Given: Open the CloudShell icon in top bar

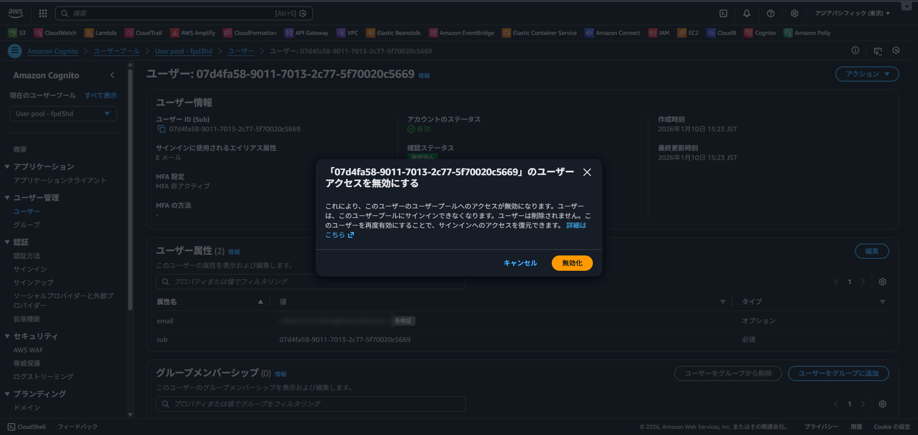Looking at the screenshot, I should pyautogui.click(x=723, y=13).
